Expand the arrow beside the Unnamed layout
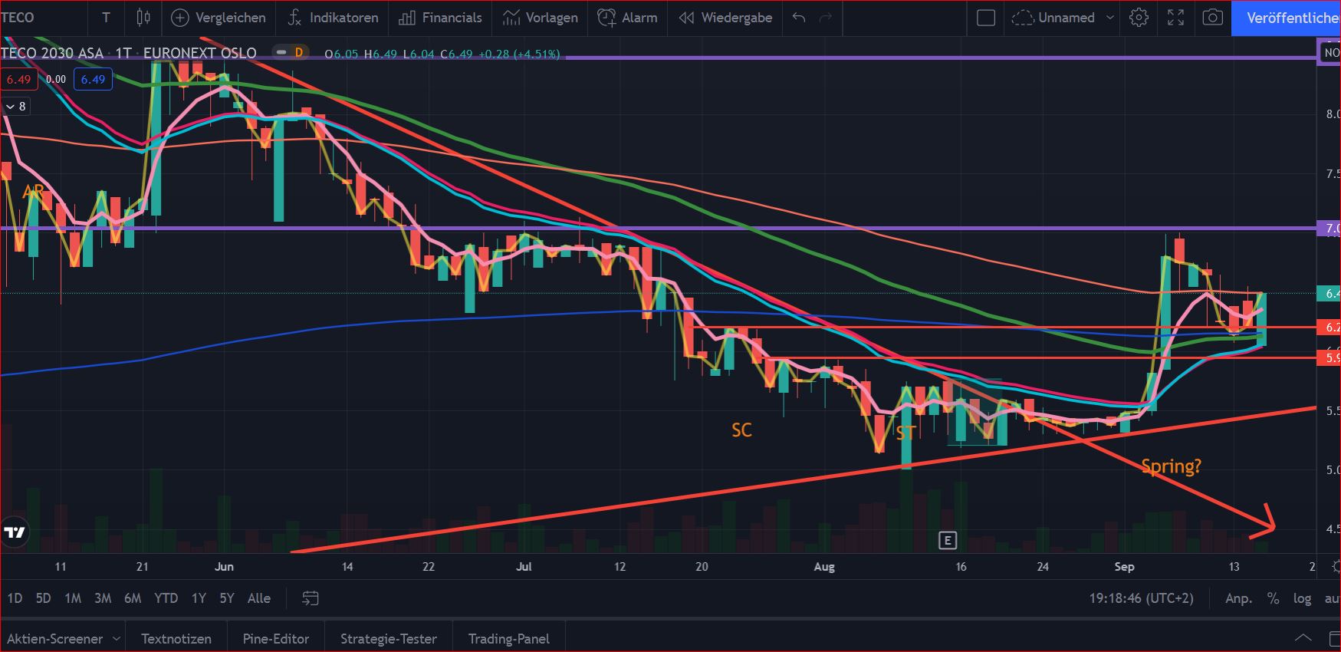1341x652 pixels. pyautogui.click(x=1109, y=18)
